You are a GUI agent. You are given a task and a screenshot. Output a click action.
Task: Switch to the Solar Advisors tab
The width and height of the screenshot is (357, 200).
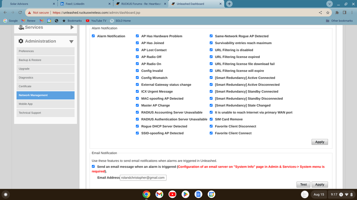29,4
